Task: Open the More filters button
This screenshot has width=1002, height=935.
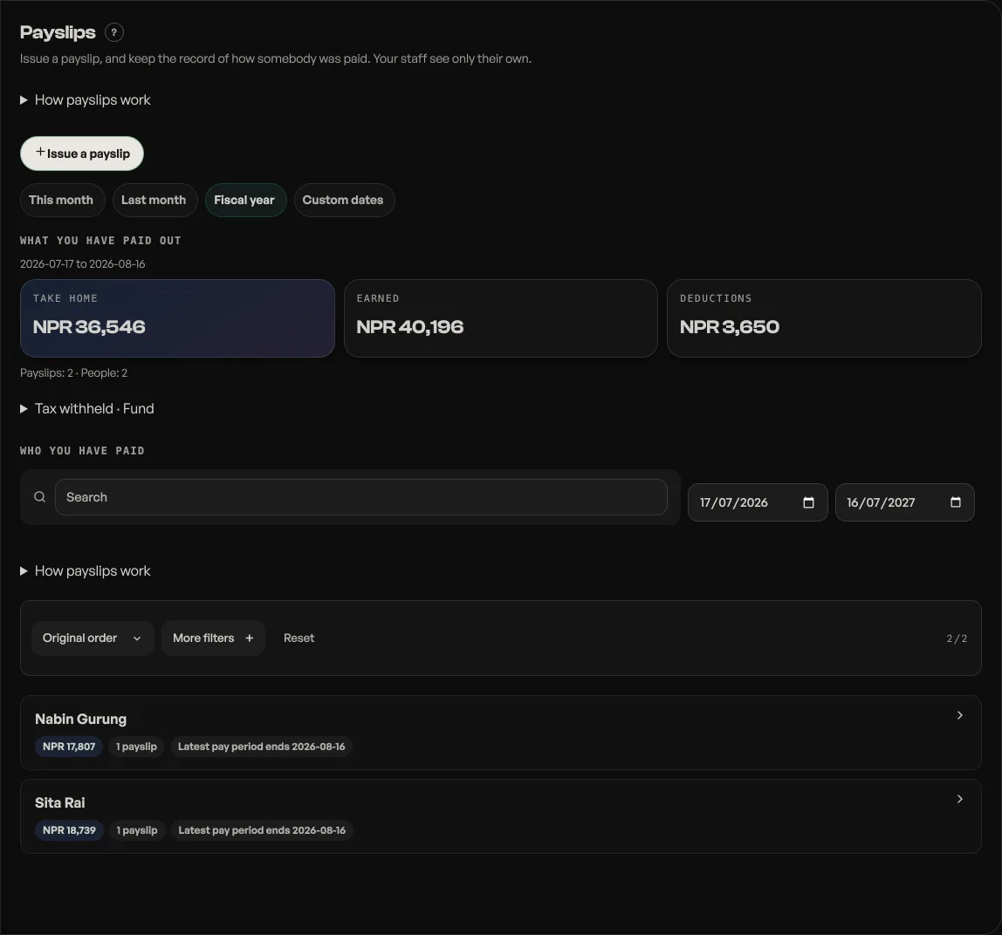Action: [x=213, y=638]
